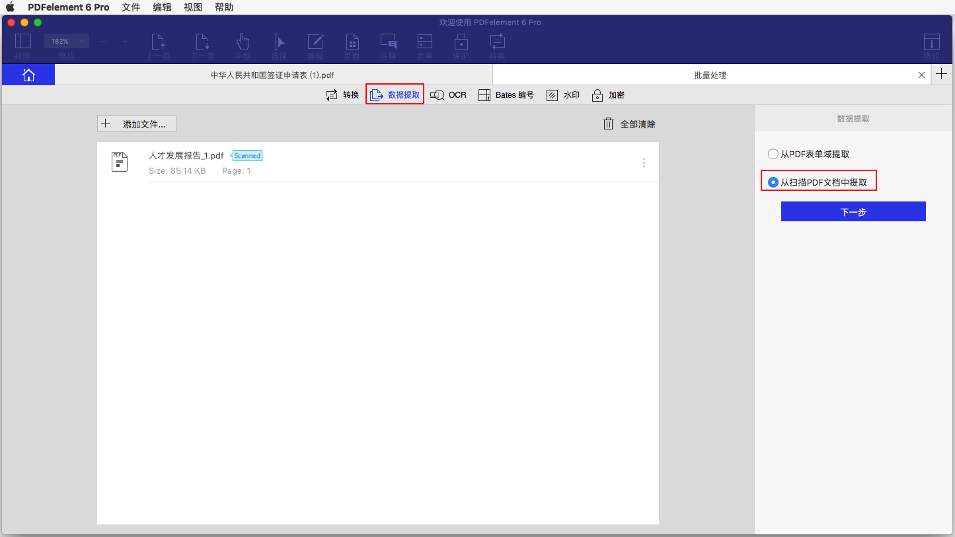Screen dimensions: 955x537
Task: Open the 文件 menu
Action: click(x=130, y=7)
